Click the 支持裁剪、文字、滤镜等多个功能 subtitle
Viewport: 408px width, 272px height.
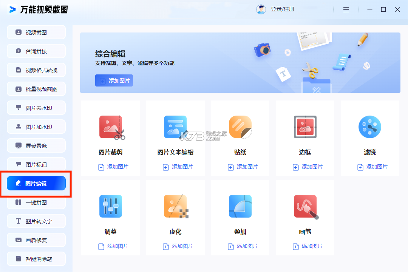pyautogui.click(x=135, y=63)
